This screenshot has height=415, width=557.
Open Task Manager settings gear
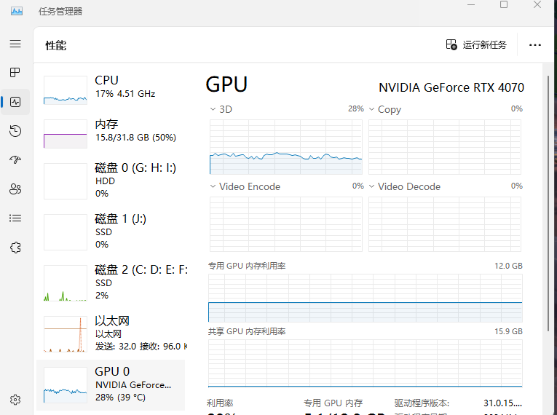point(15,400)
